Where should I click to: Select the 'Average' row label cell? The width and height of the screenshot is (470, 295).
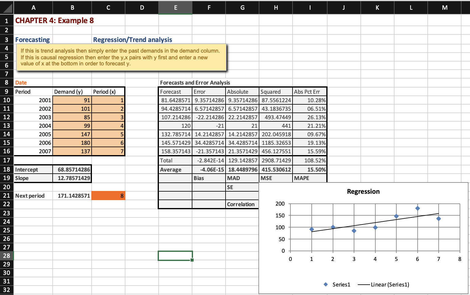click(x=175, y=169)
